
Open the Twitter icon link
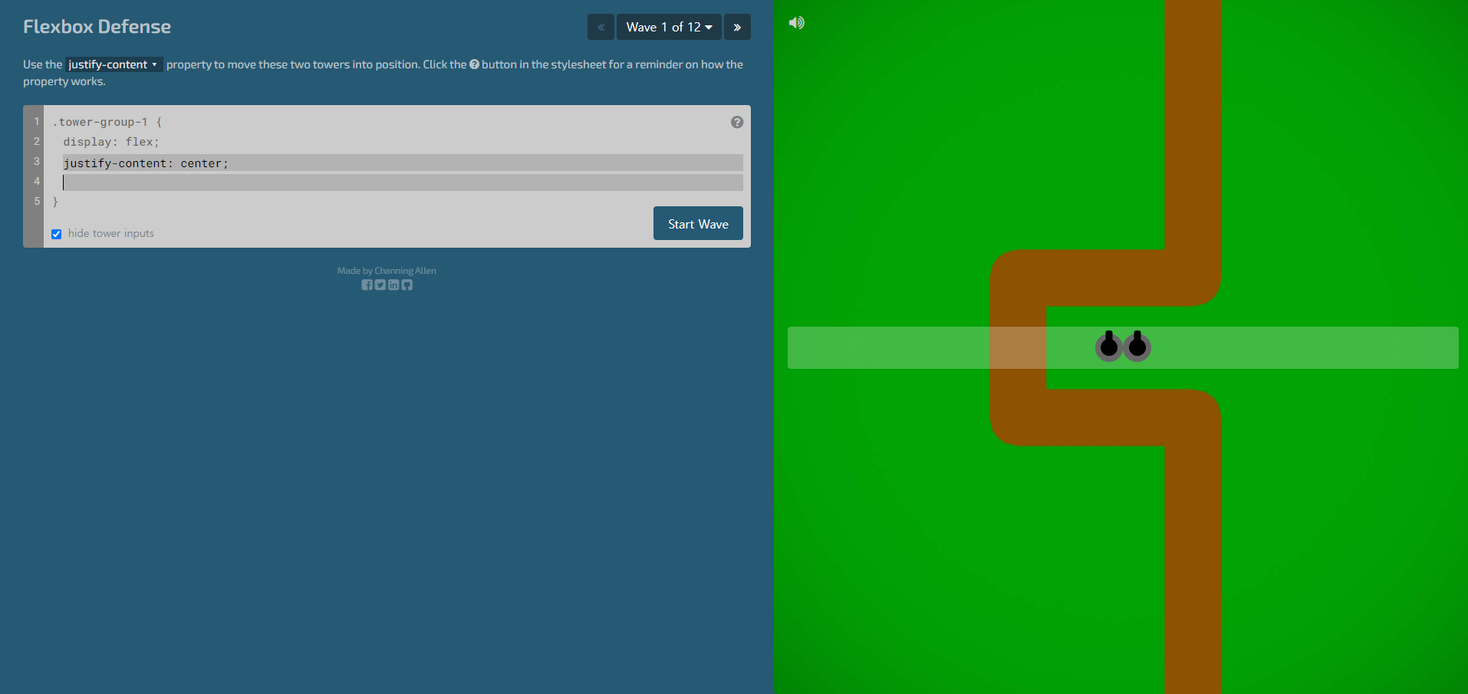[380, 285]
